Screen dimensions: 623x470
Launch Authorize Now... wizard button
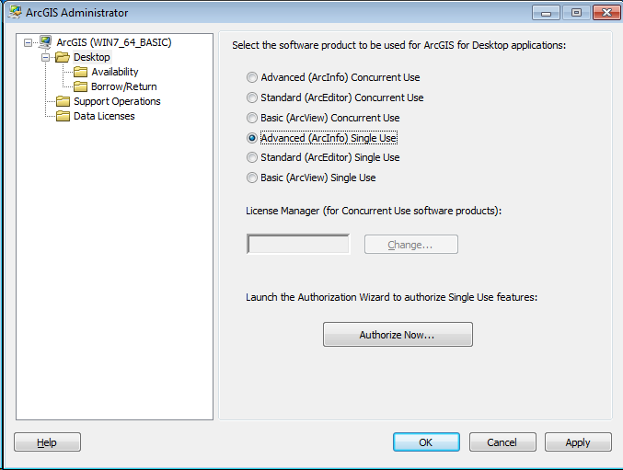pos(398,335)
